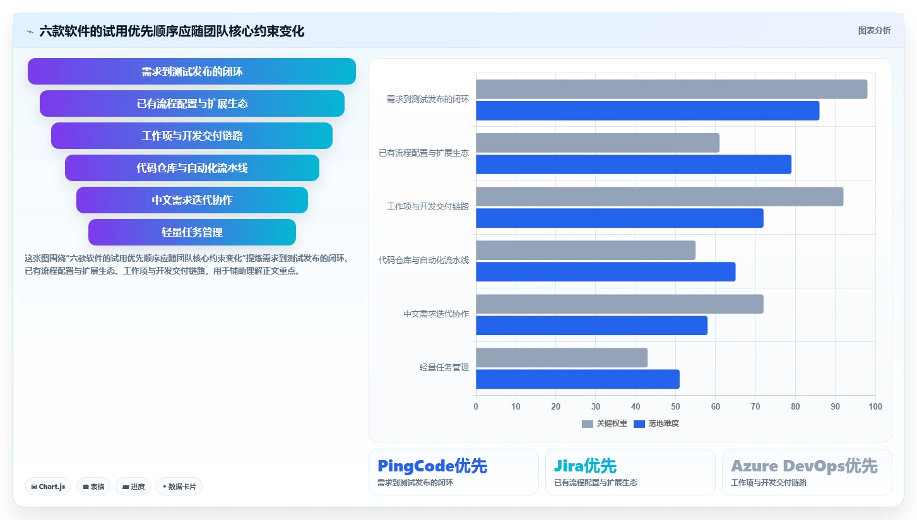Click the lightning icon beside the title
The width and height of the screenshot is (917, 520).
click(30, 31)
